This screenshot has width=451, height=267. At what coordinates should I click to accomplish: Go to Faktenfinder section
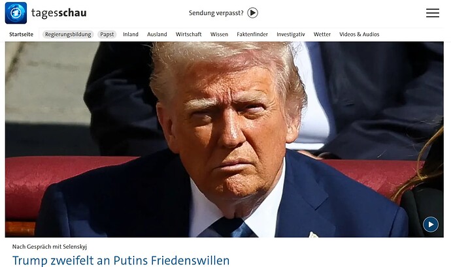click(x=252, y=35)
